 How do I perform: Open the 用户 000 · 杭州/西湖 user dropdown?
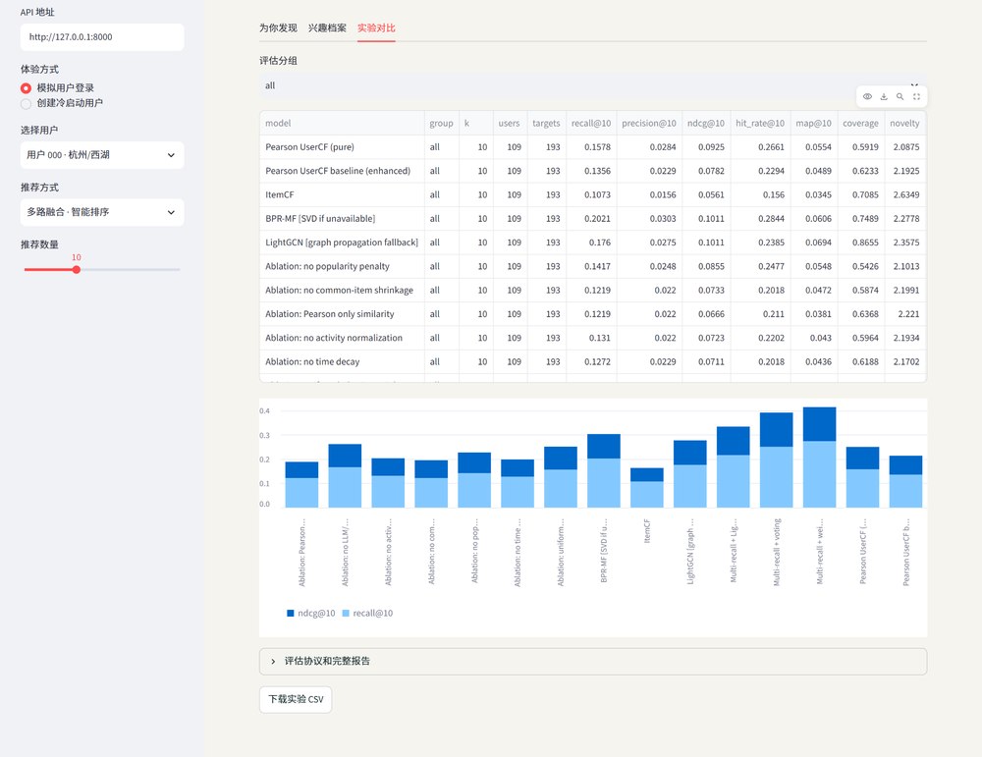(x=102, y=155)
